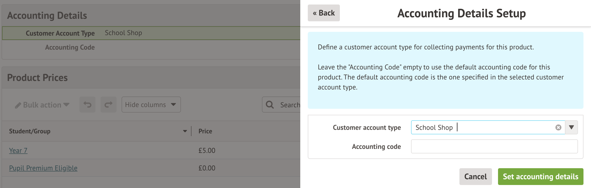Focus the Accounting code input field

coord(494,146)
